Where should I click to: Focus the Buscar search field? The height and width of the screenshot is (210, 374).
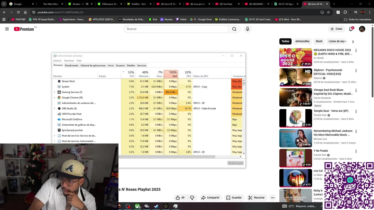[176, 29]
